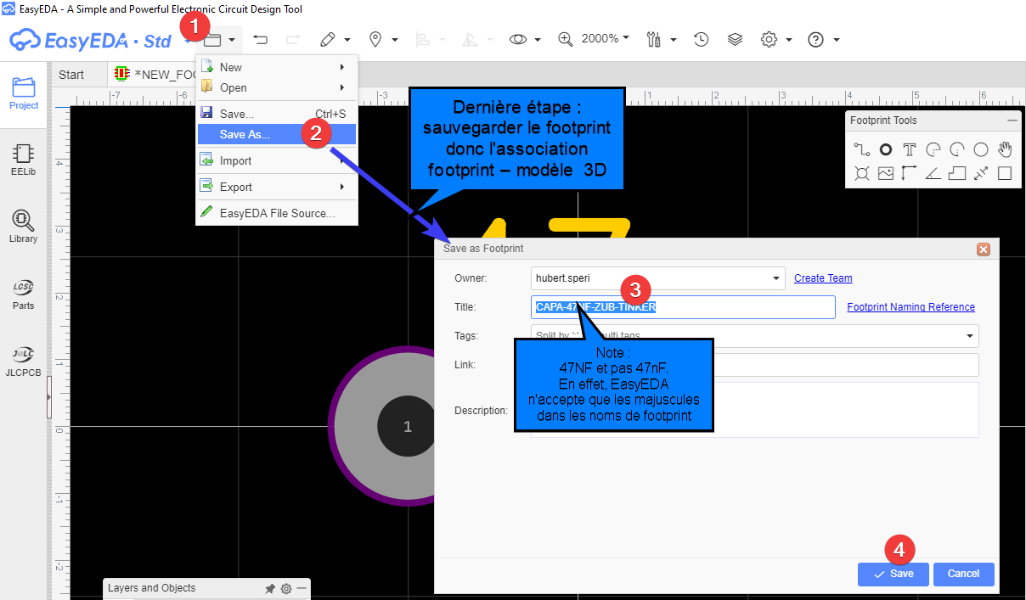The image size is (1026, 600).
Task: Open the History clock icon
Action: [x=701, y=39]
